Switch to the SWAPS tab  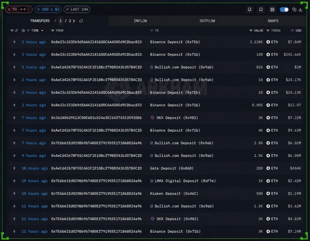point(273,21)
